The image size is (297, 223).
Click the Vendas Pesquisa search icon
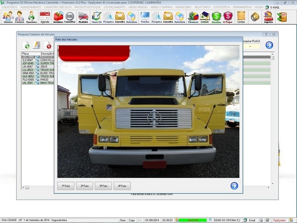[157, 17]
